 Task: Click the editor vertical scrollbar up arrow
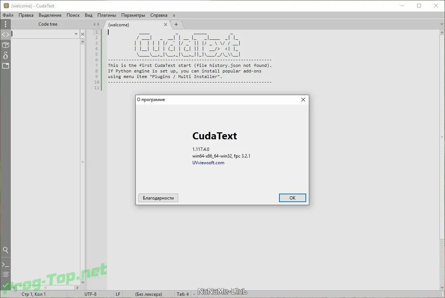tap(442, 32)
